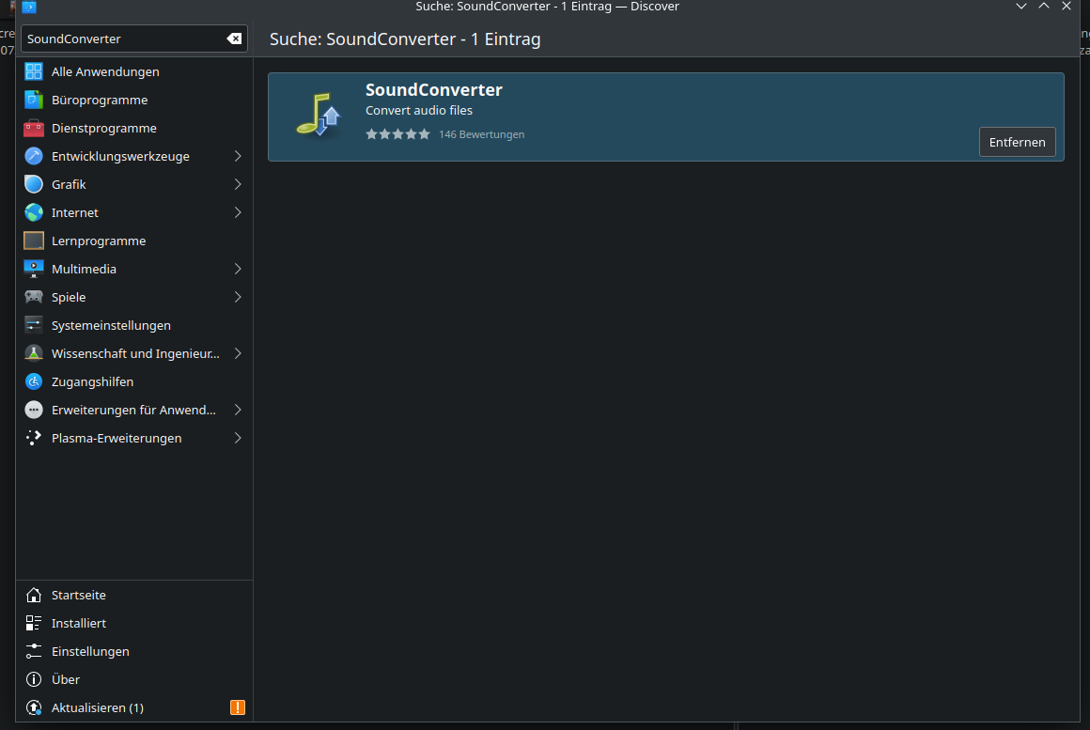This screenshot has height=730, width=1090.
Task: Click the Über info icon
Action: click(34, 679)
